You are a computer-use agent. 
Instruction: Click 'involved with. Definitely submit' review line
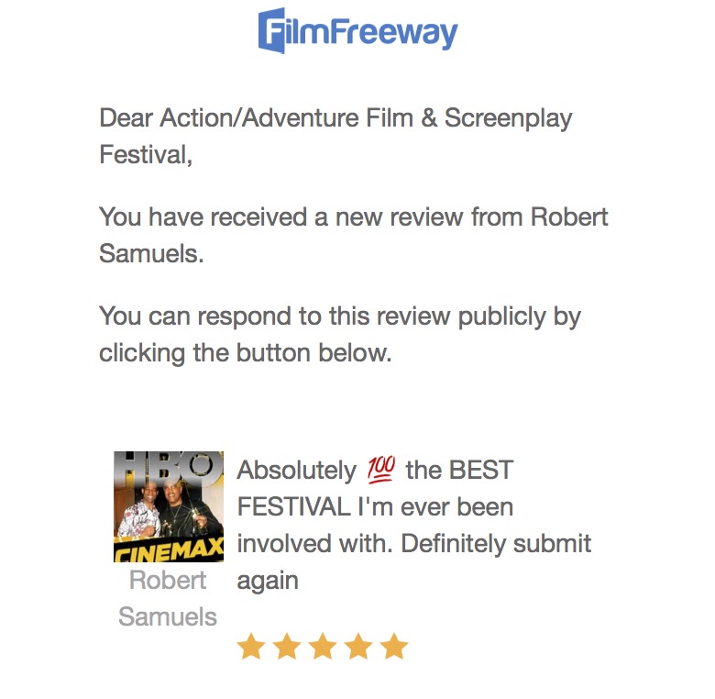coord(413,543)
